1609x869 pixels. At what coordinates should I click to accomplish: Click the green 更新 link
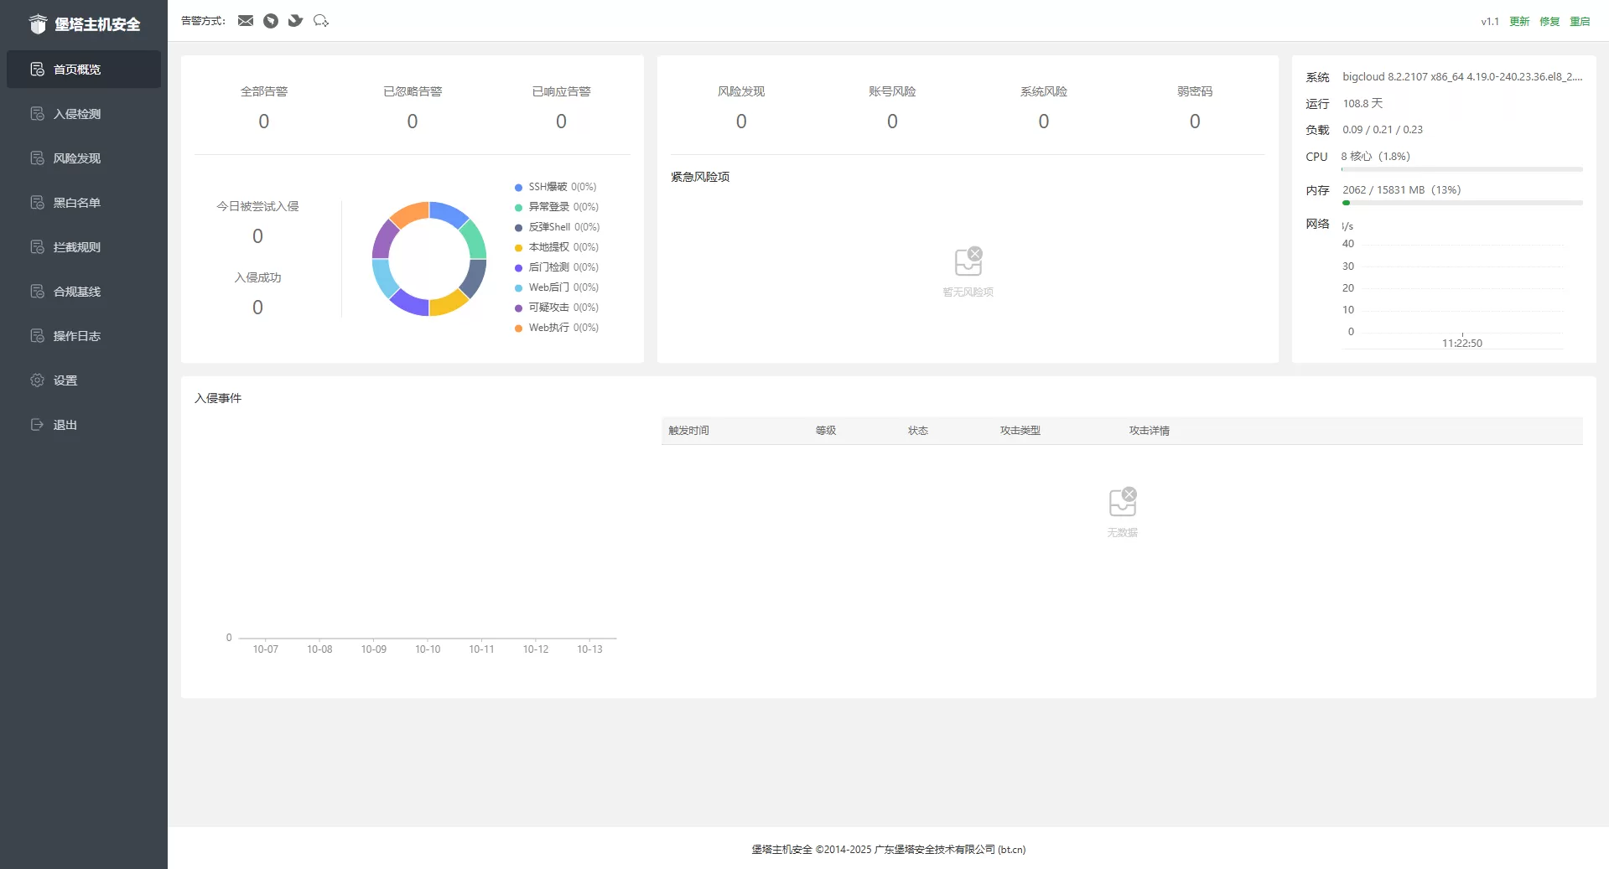(x=1519, y=22)
